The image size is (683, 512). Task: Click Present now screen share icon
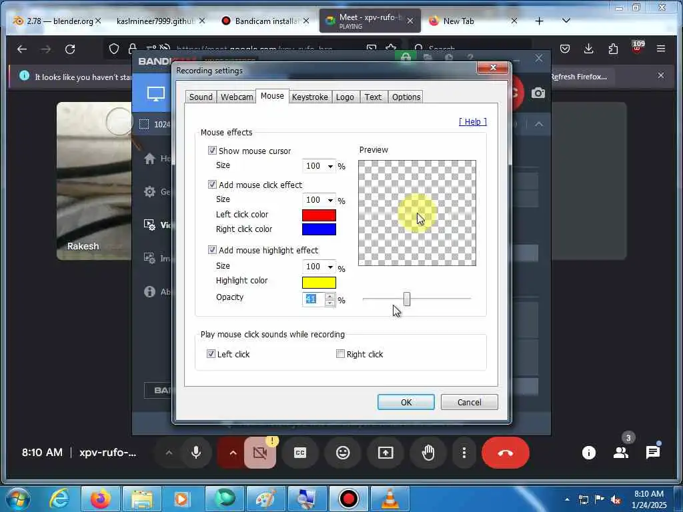(x=386, y=453)
